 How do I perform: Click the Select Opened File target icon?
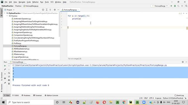click(x=43, y=10)
